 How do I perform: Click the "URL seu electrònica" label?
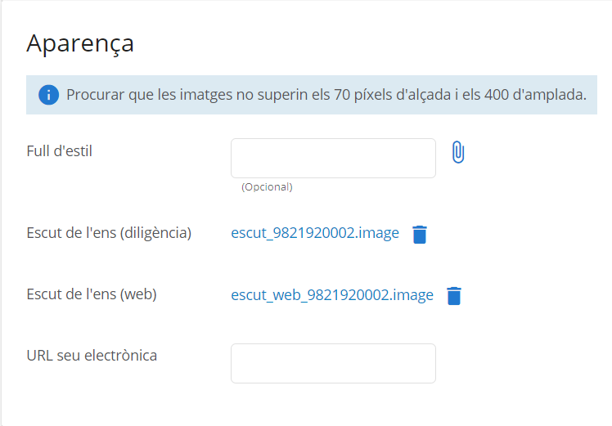(92, 356)
